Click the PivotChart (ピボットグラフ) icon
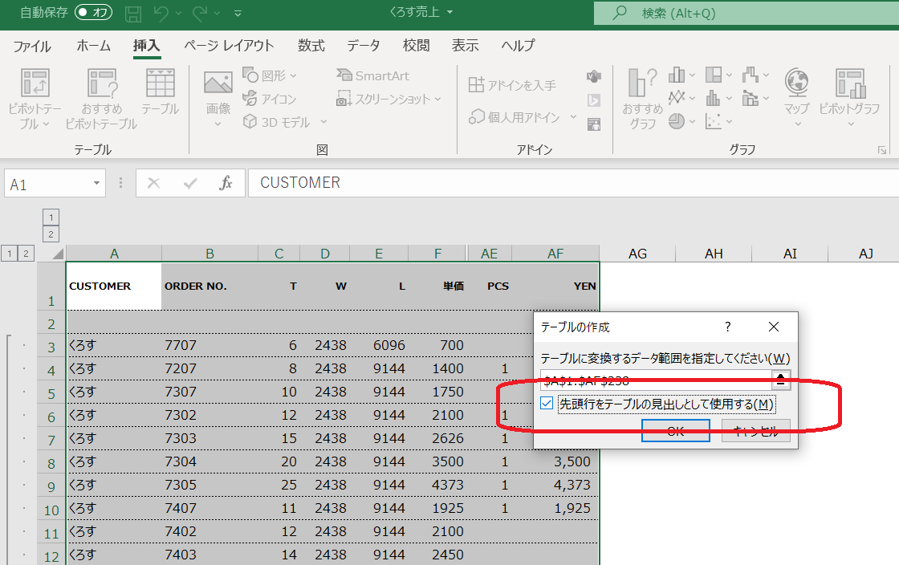The height and width of the screenshot is (565, 899). [x=850, y=83]
